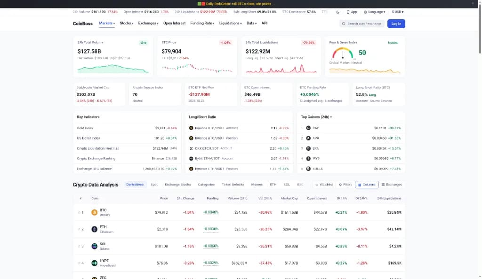
Task: Click the BULLA token icon
Action: point(308,169)
